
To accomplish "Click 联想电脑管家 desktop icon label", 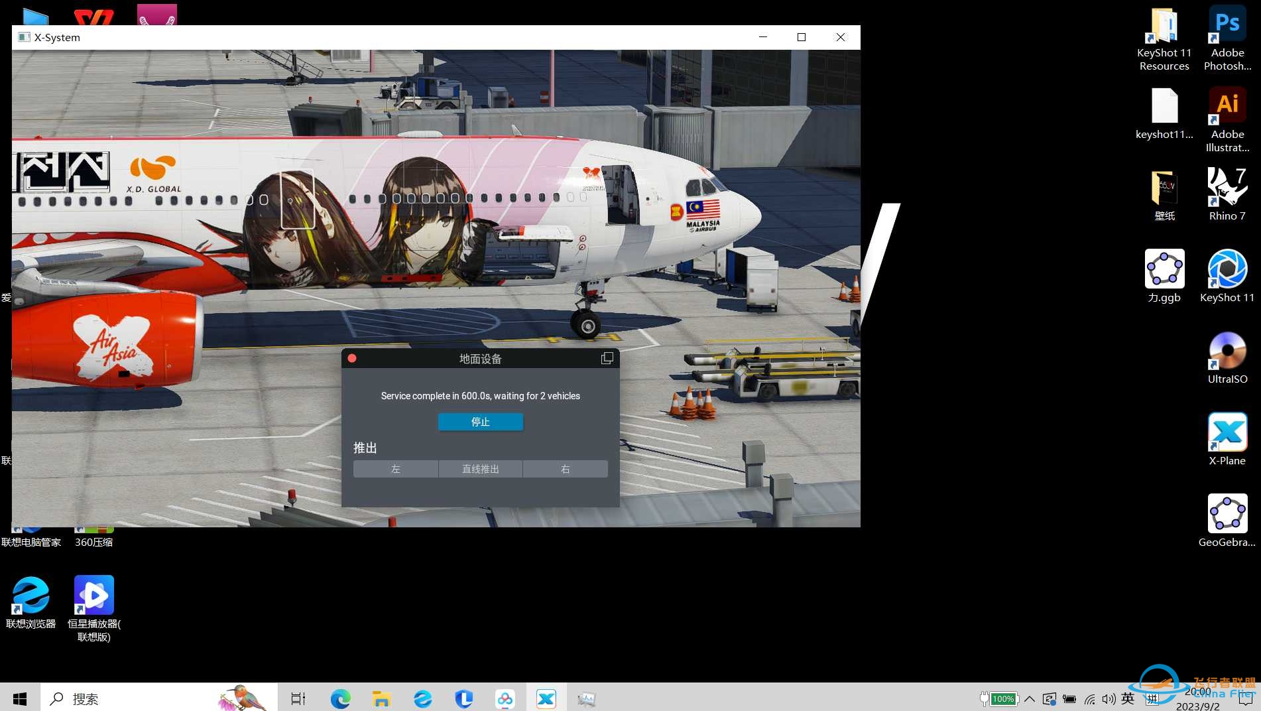I will tap(30, 542).
